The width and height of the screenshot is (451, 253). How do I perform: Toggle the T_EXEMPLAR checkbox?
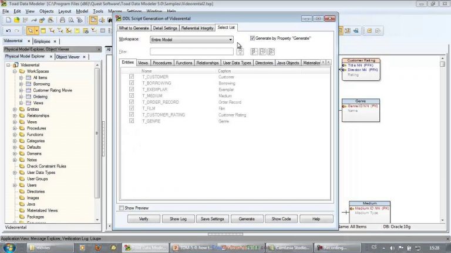pos(132,89)
